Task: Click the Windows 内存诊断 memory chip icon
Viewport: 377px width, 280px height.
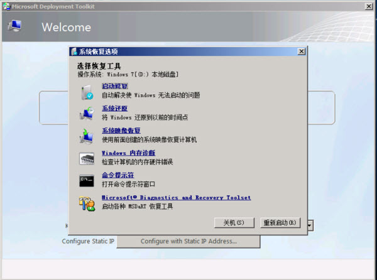Action: (x=87, y=158)
